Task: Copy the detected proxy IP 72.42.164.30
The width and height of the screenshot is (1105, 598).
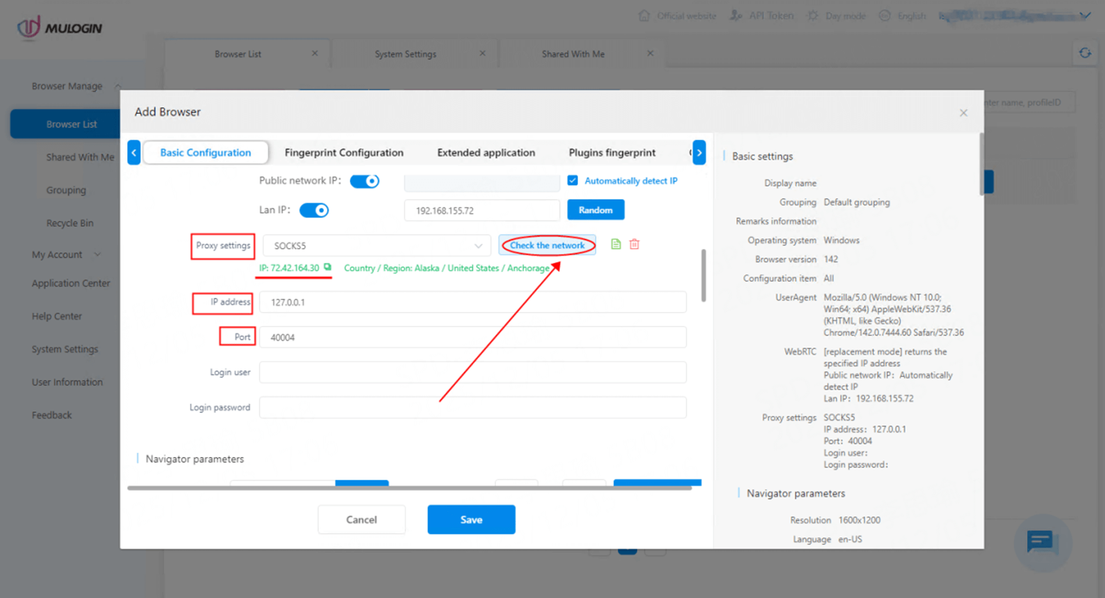Action: click(x=327, y=268)
